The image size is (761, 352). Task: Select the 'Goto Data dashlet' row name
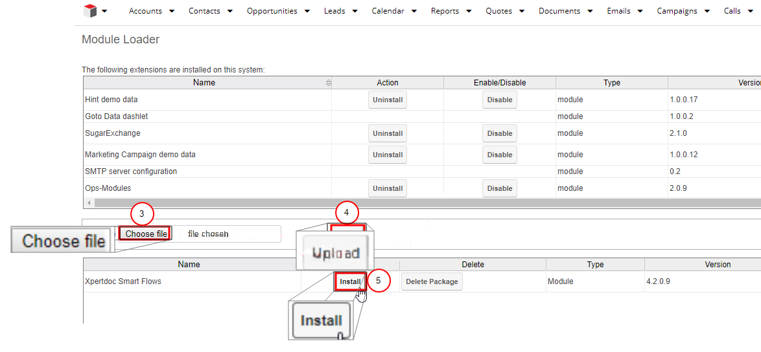pyautogui.click(x=116, y=116)
